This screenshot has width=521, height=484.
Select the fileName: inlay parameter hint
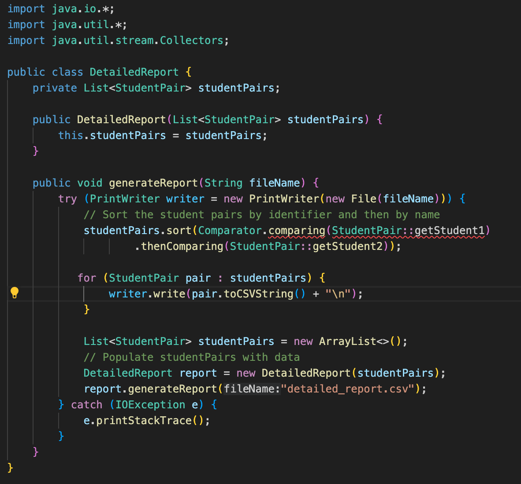pos(251,389)
